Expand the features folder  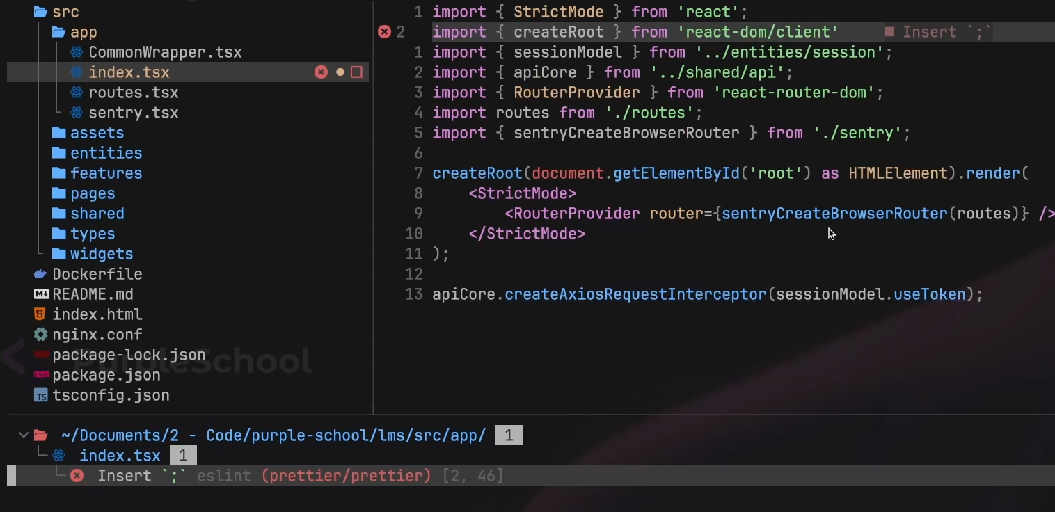click(x=97, y=173)
